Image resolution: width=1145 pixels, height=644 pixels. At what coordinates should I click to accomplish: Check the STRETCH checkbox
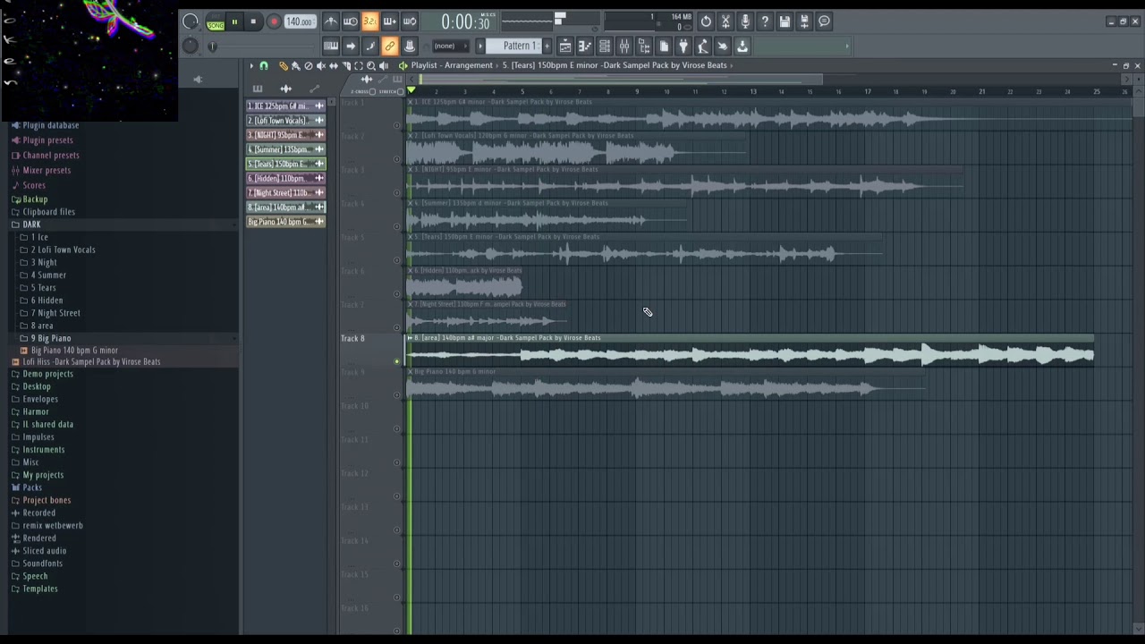(402, 91)
